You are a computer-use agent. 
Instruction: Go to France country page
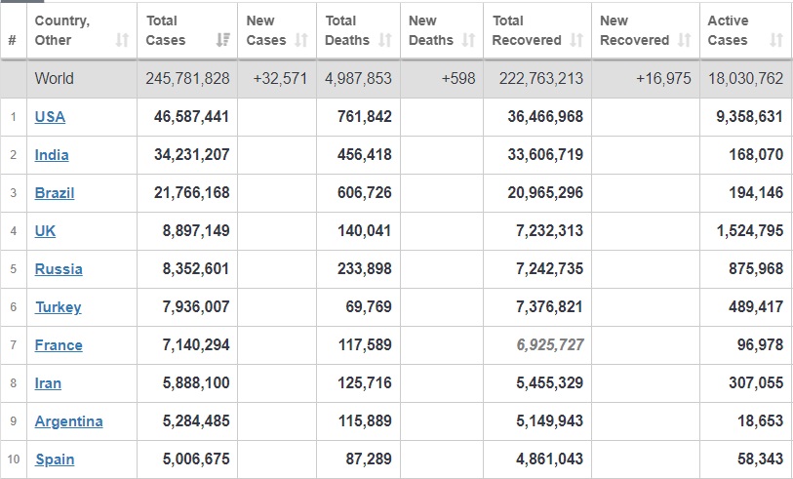pyautogui.click(x=59, y=345)
